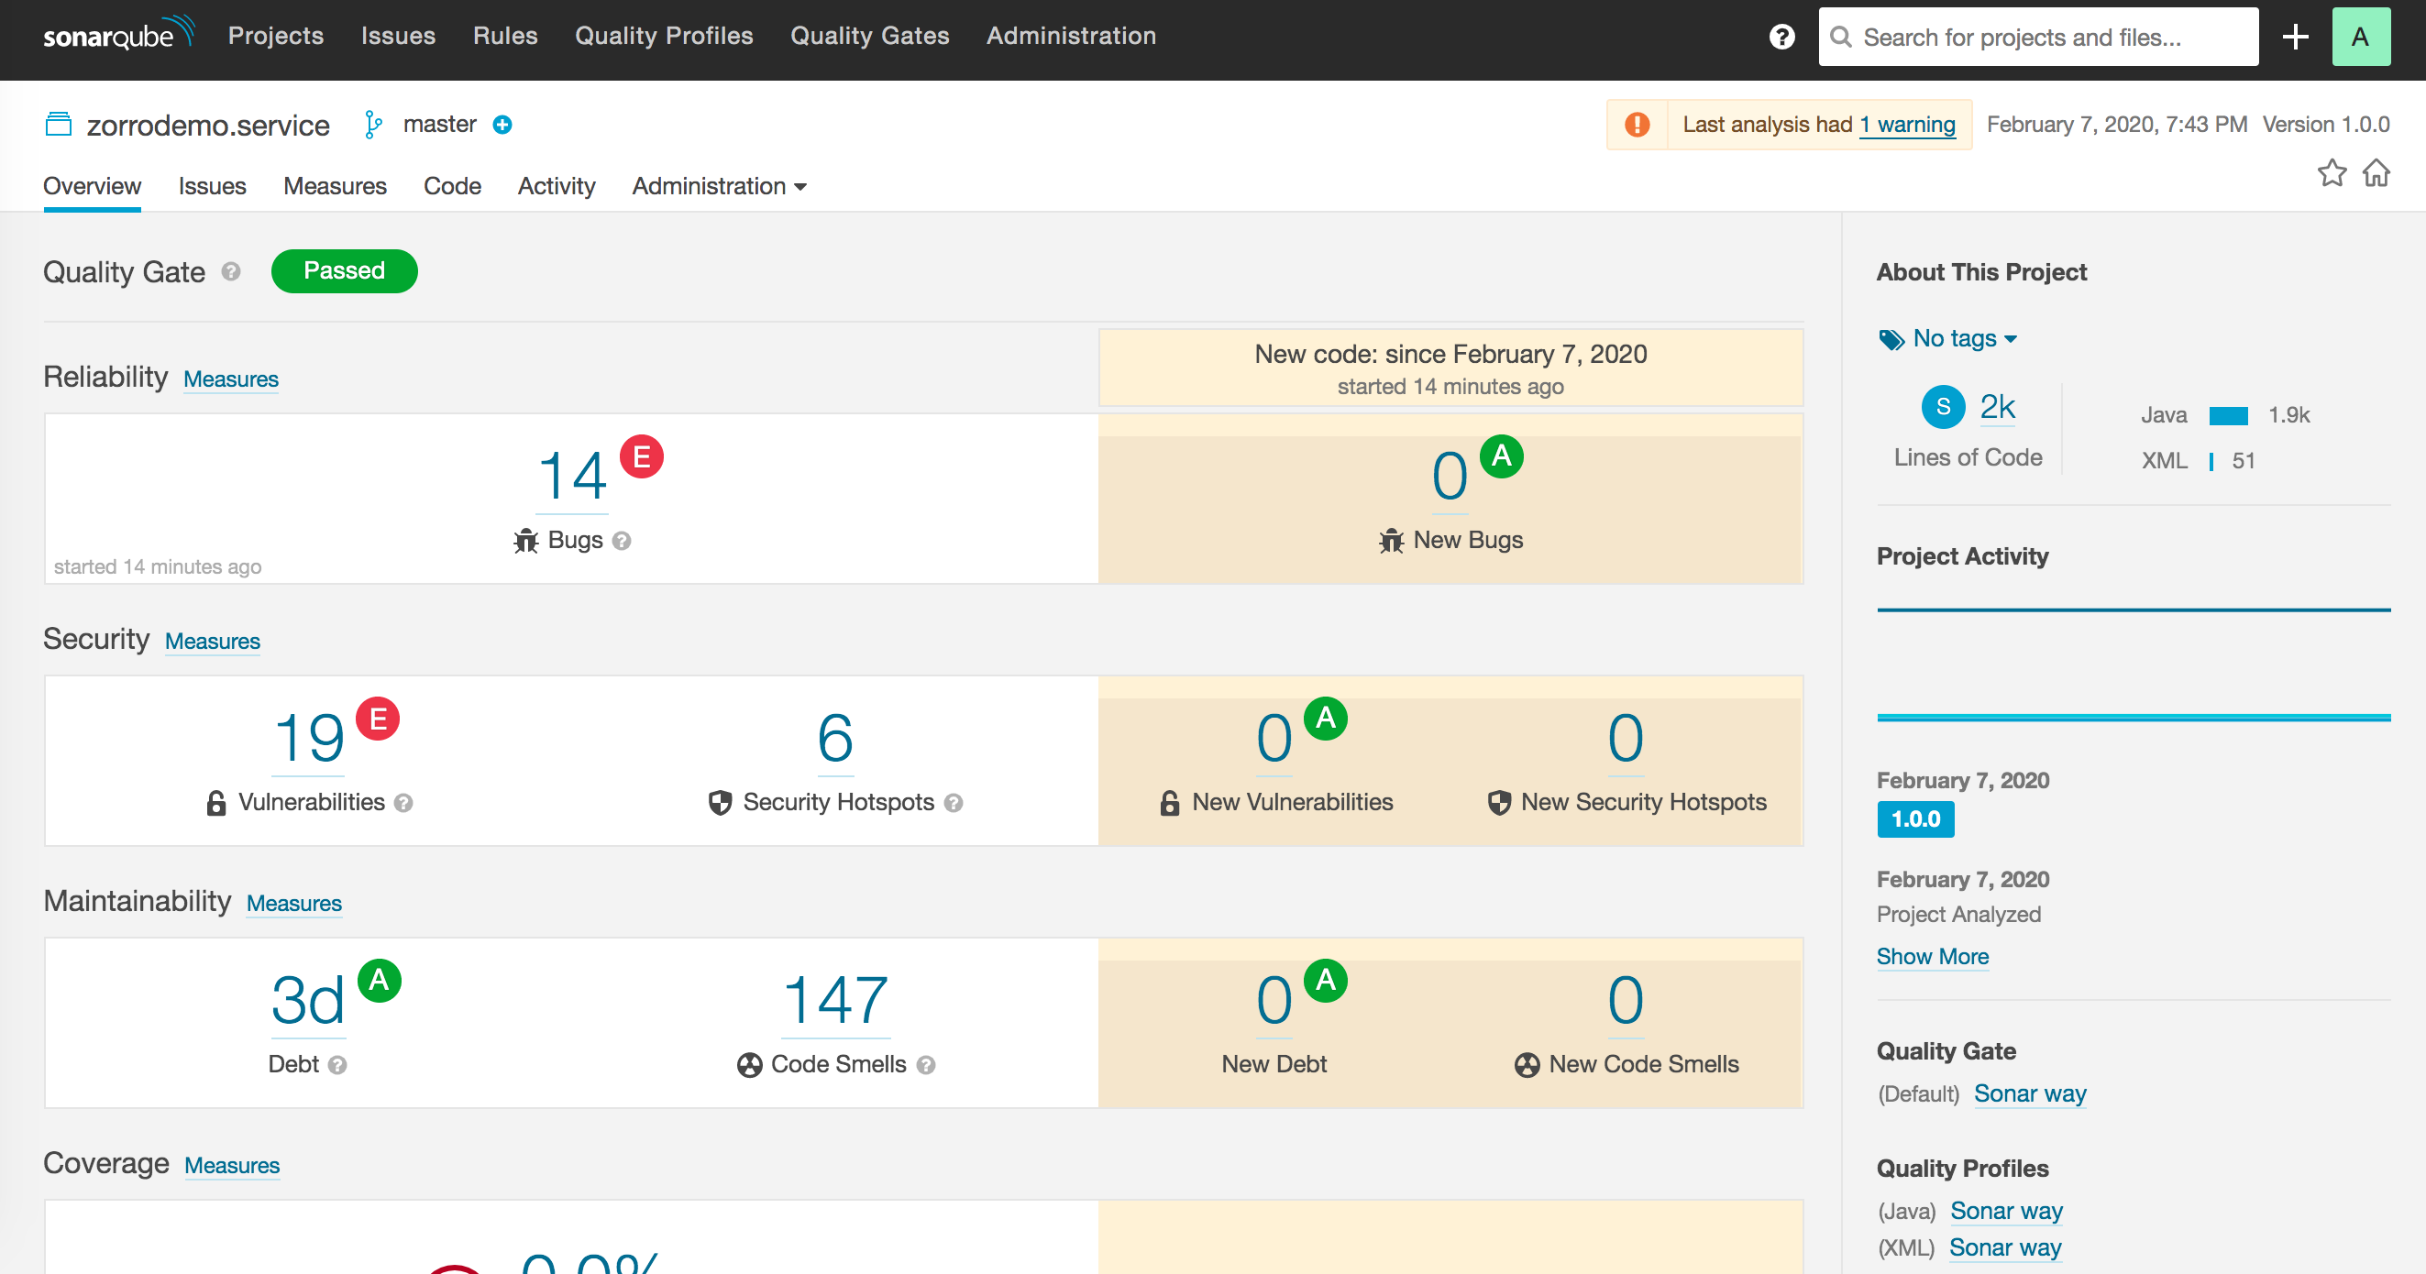2426x1274 pixels.
Task: Open global Administration in the top navigation
Action: coord(1072,36)
